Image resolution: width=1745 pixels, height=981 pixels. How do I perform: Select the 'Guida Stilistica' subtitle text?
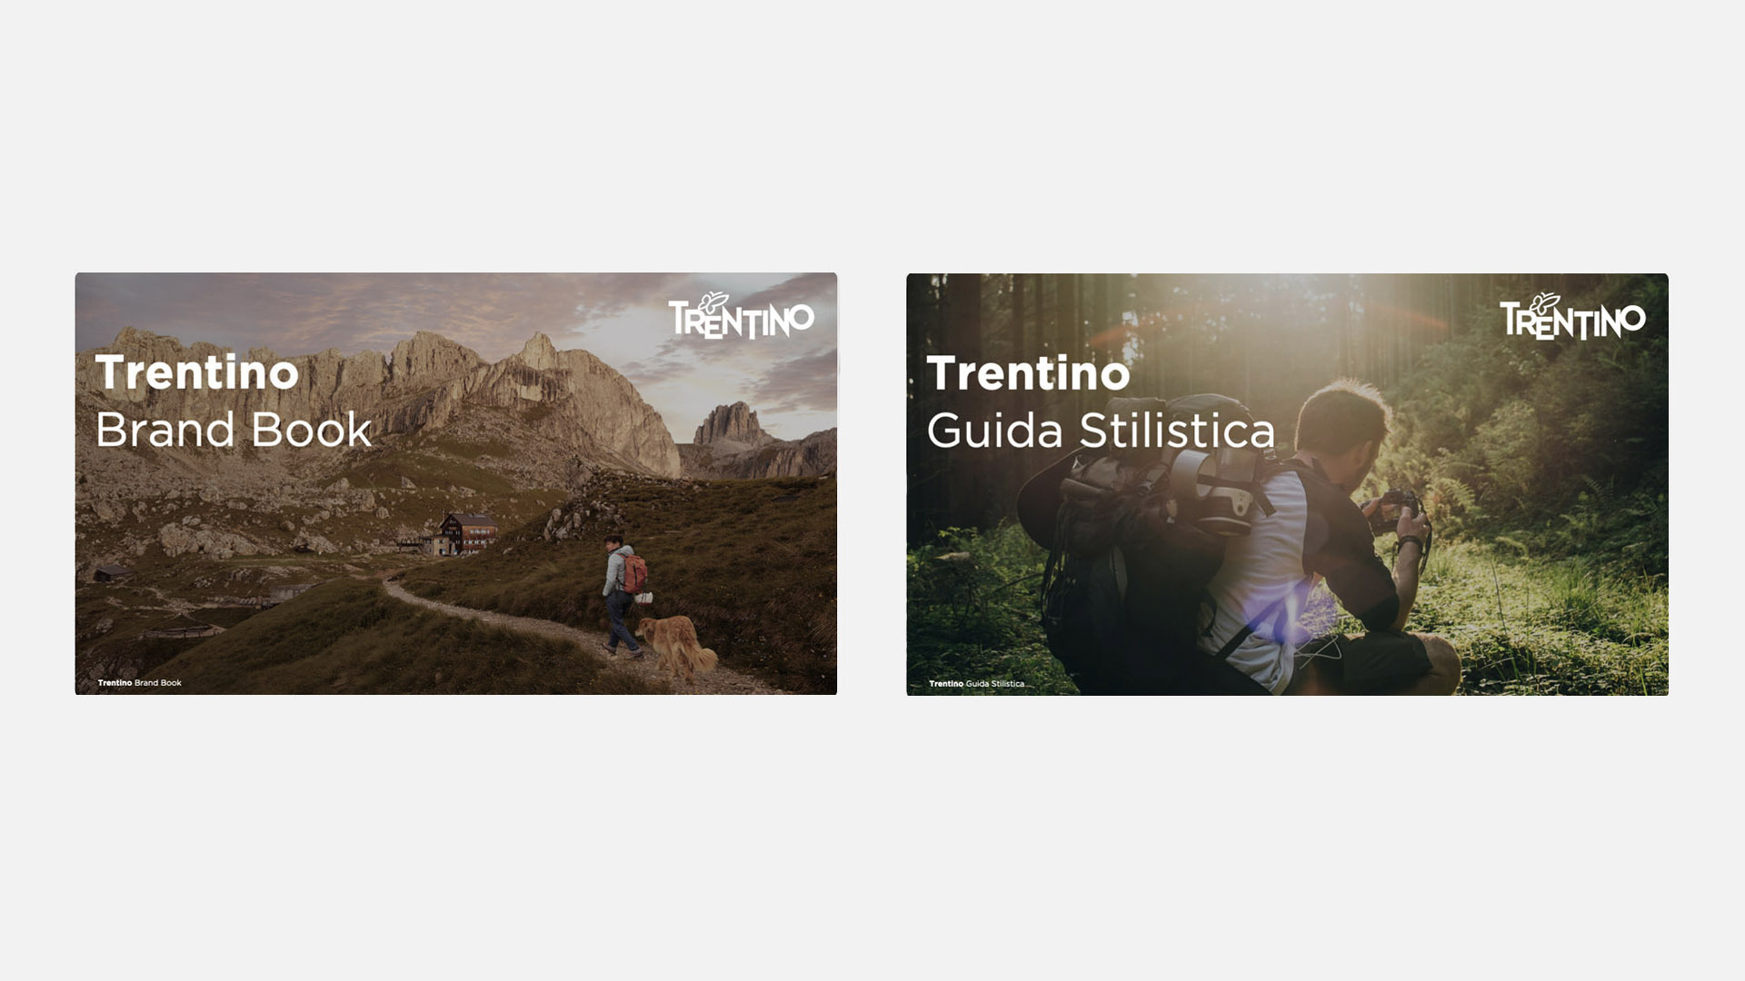pyautogui.click(x=1101, y=431)
